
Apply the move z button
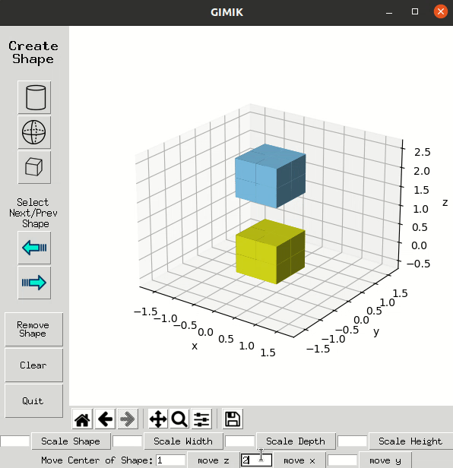pos(214,460)
